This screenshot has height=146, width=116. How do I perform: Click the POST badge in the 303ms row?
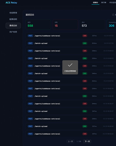30,43
